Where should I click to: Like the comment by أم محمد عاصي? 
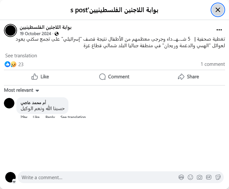(x=36, y=117)
